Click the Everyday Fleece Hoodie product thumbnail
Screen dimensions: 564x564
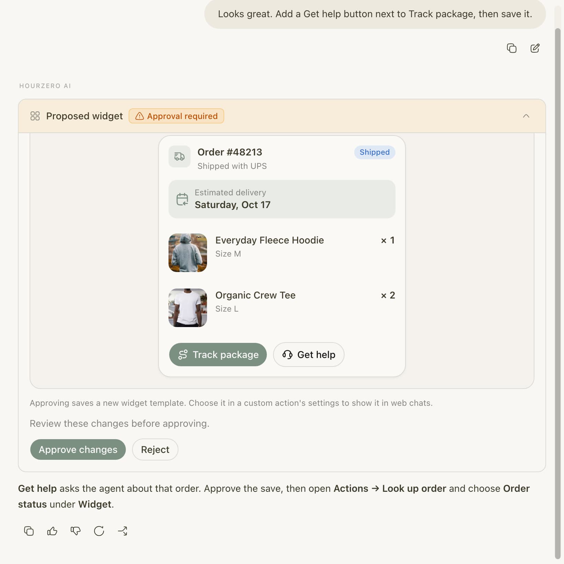click(x=188, y=253)
